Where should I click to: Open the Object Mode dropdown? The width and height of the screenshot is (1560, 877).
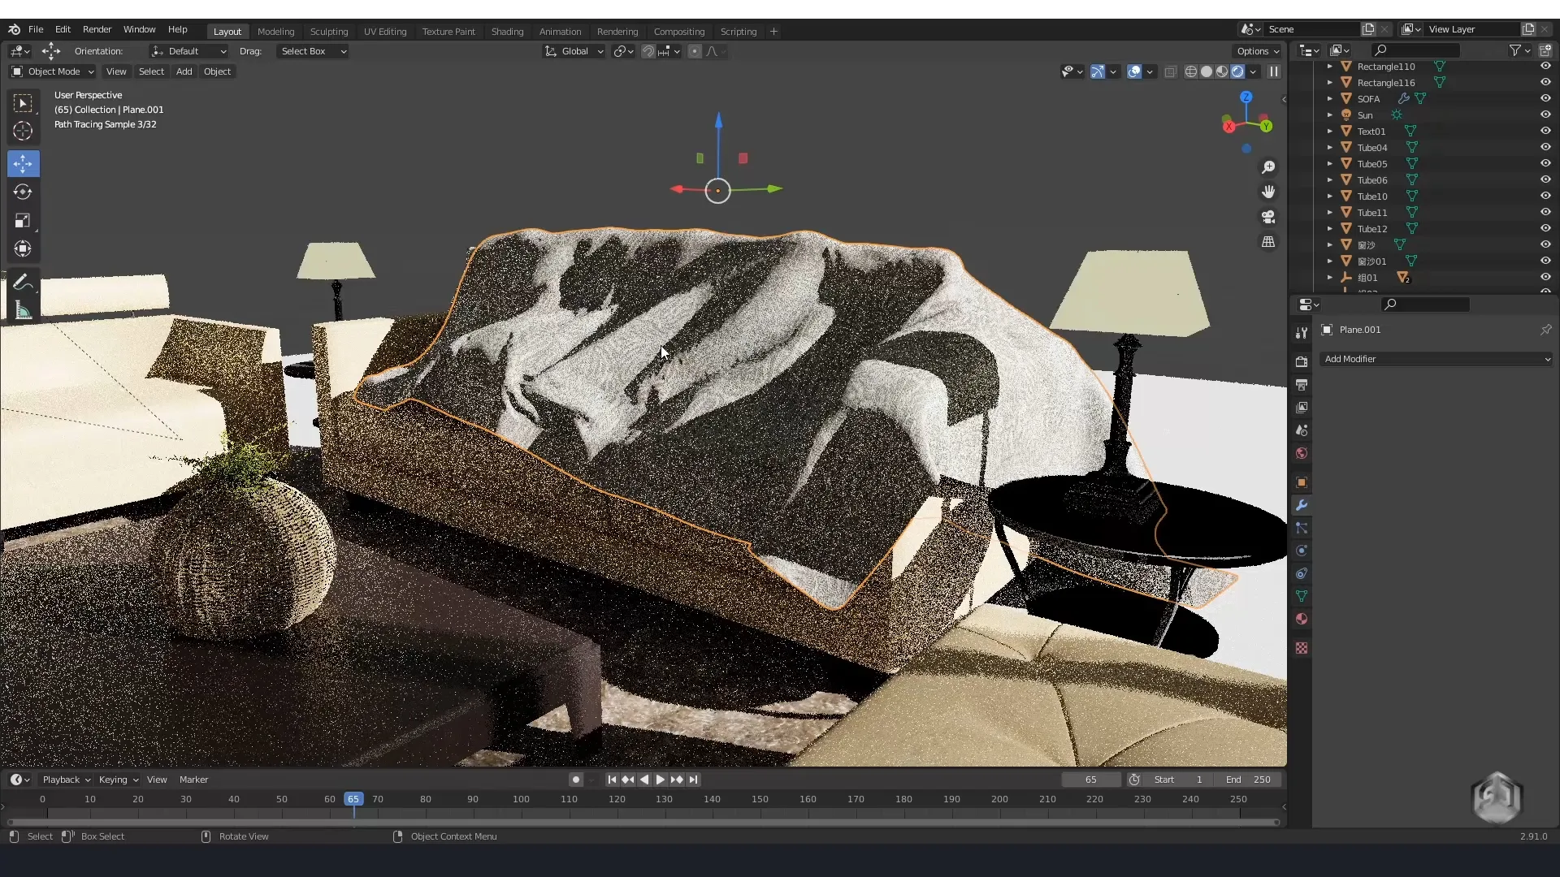coord(53,71)
